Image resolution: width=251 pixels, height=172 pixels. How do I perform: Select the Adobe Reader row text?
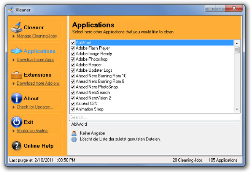pos(89,65)
